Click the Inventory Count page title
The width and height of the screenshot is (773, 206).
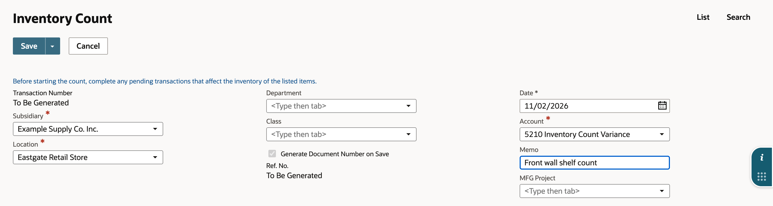63,18
